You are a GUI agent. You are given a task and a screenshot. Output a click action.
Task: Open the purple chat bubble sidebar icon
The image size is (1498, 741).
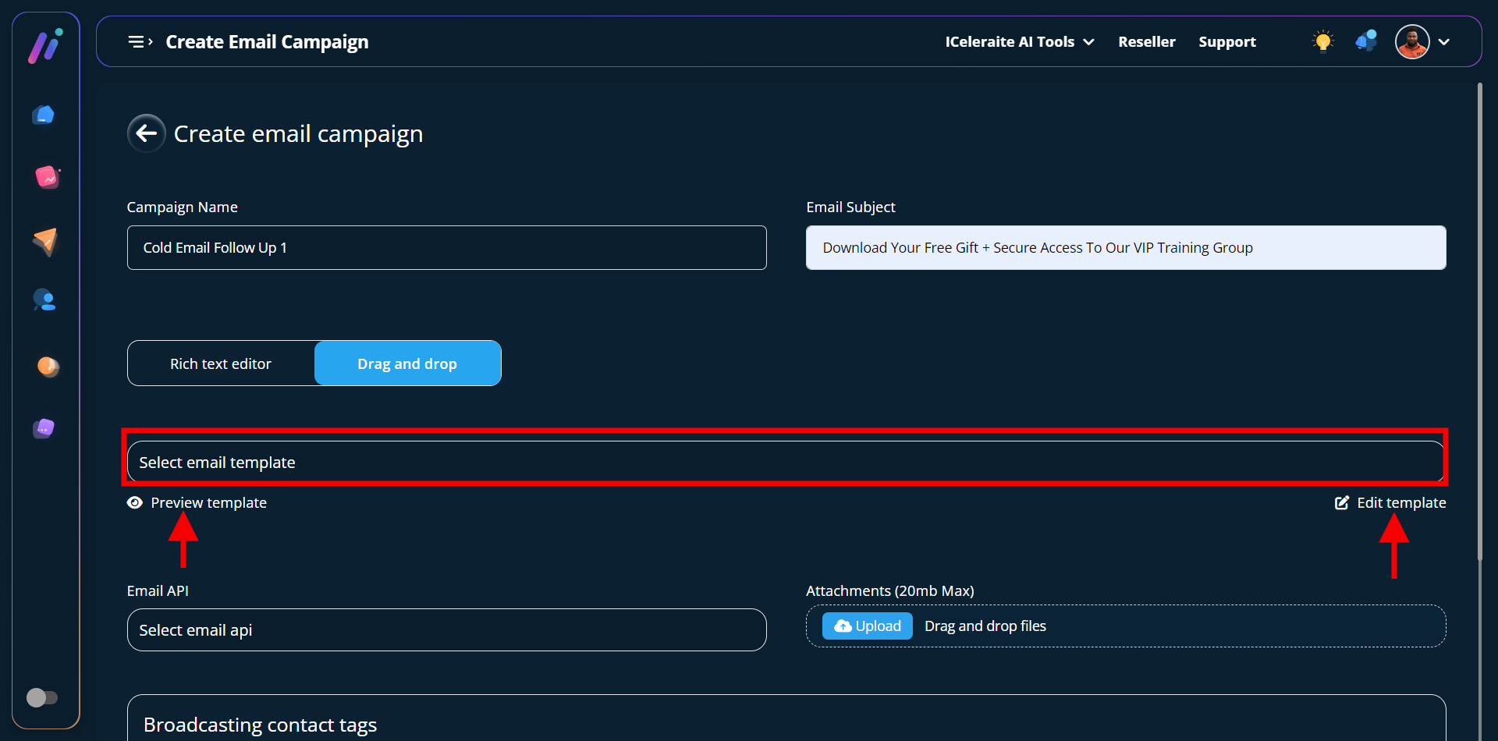click(x=44, y=427)
